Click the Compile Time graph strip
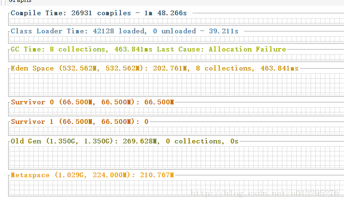The width and height of the screenshot is (344, 203). pyautogui.click(x=177, y=21)
